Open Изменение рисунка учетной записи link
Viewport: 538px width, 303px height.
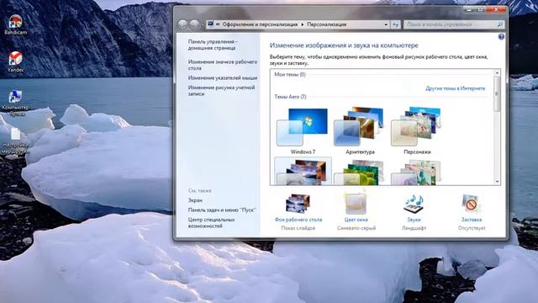221,90
